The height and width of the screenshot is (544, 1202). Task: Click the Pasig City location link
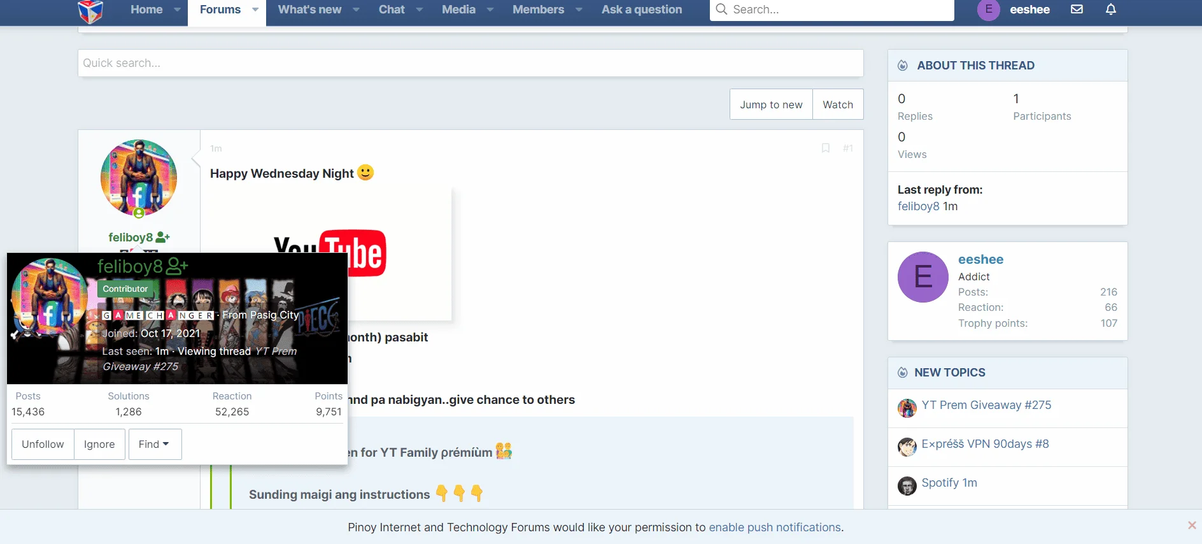pyautogui.click(x=274, y=315)
